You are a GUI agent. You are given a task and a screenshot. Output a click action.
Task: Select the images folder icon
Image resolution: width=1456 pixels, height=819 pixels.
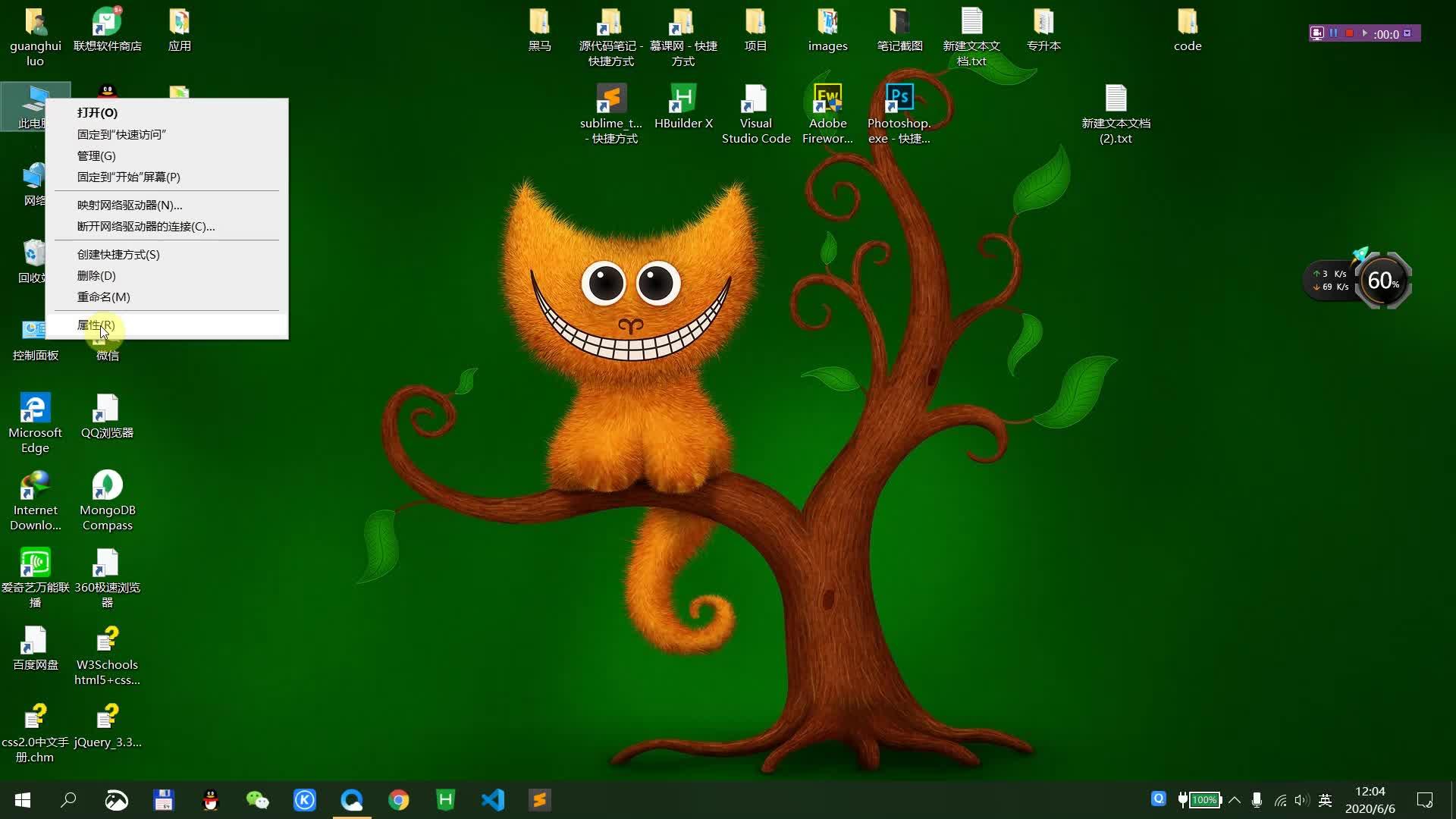(x=827, y=30)
